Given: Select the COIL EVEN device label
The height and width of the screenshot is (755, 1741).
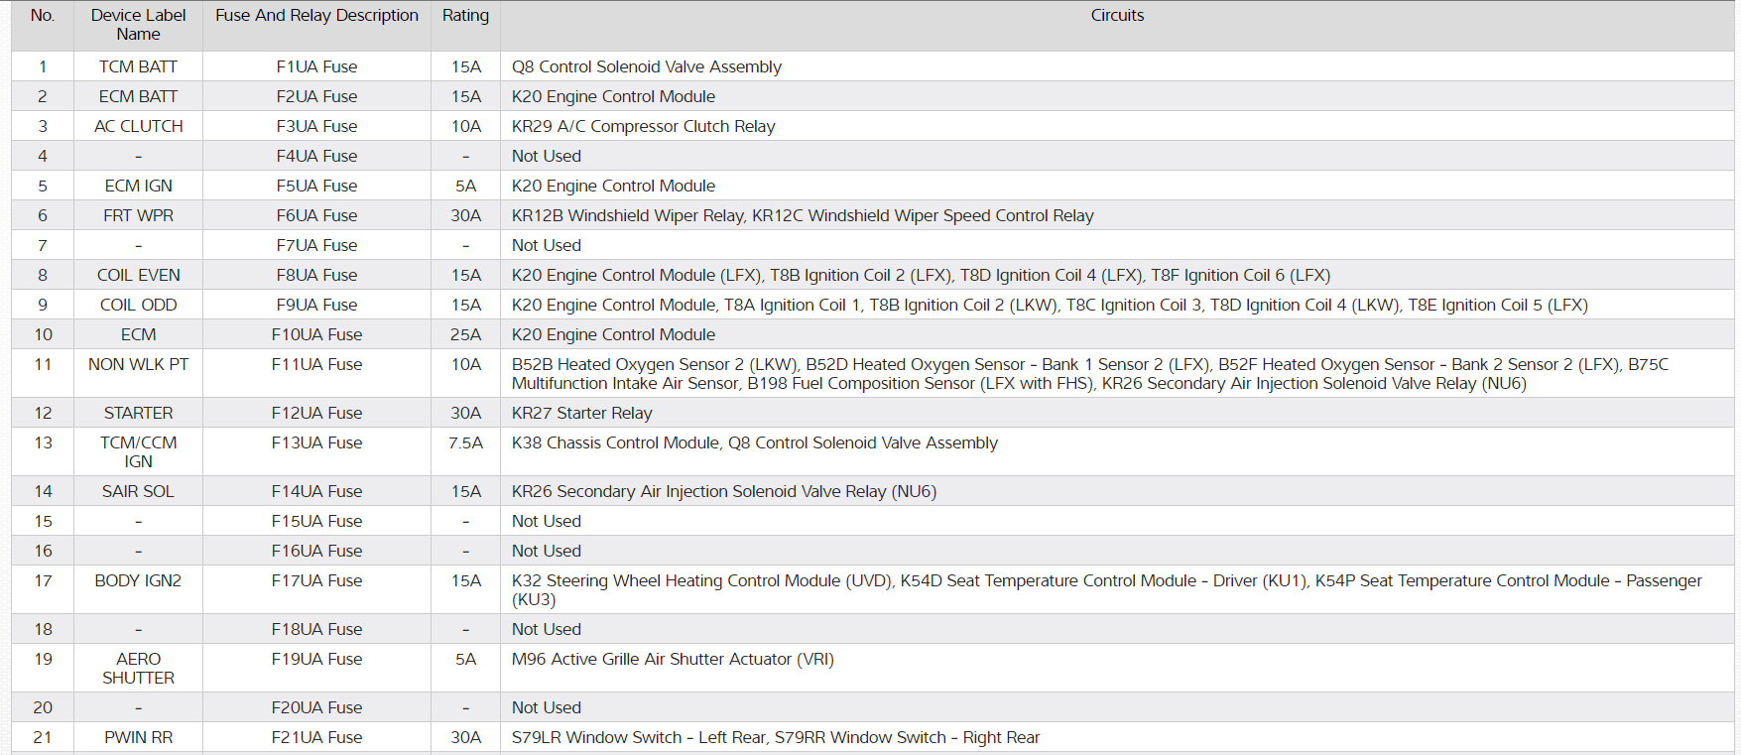Looking at the screenshot, I should tap(138, 276).
